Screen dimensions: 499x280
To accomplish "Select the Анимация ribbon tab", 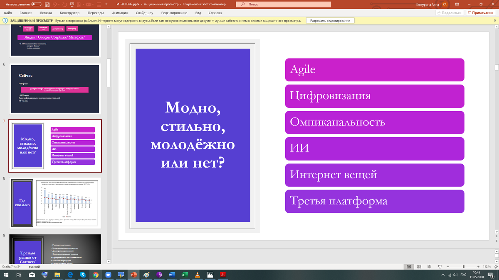I will click(x=120, y=13).
